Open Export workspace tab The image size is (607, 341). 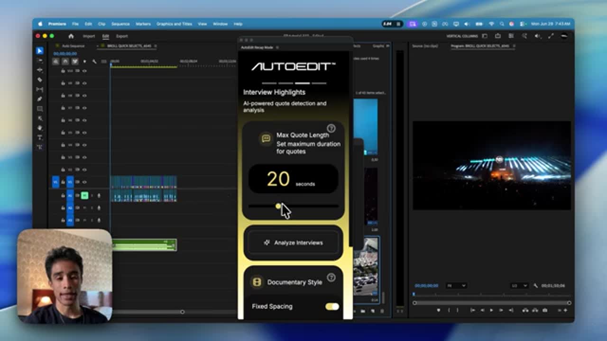click(x=122, y=36)
